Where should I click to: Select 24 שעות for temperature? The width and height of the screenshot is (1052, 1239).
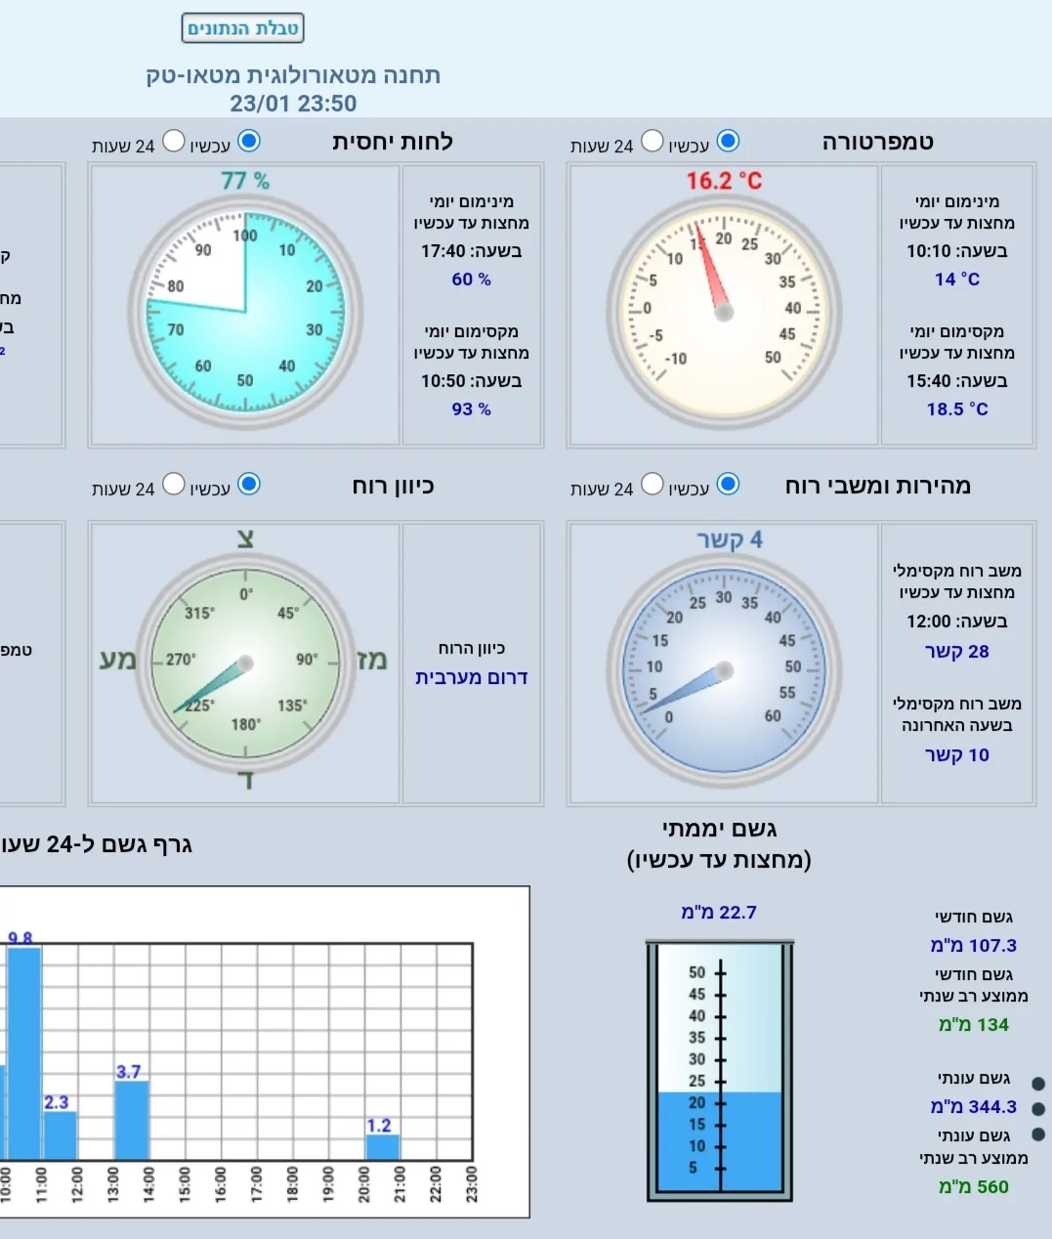click(x=652, y=141)
